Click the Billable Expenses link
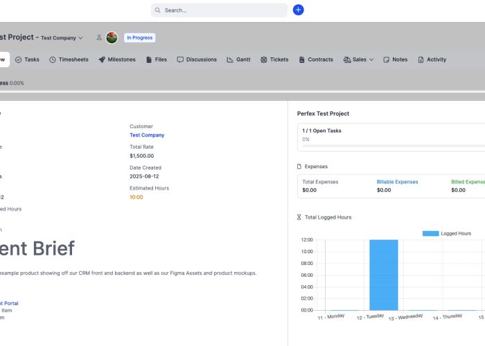Screen dimensions: 485x346 pyautogui.click(x=397, y=182)
